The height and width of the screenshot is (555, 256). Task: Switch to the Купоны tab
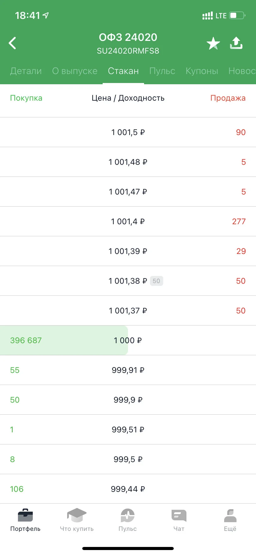(x=202, y=71)
